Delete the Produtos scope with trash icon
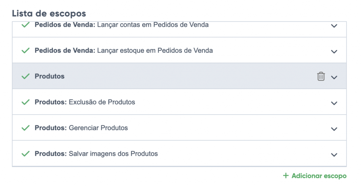The height and width of the screenshot is (186, 361). click(321, 76)
